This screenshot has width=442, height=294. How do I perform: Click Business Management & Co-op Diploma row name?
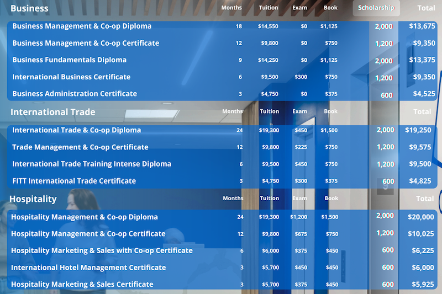(82, 26)
